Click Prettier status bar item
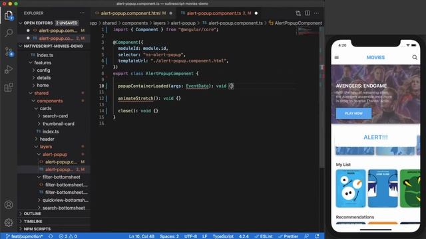Viewport: 426px width, 239px height. [x=288, y=236]
